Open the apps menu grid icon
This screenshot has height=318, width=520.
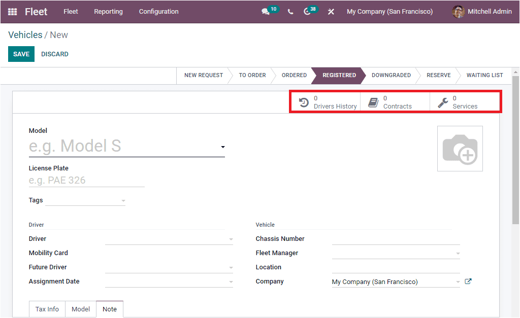point(12,12)
